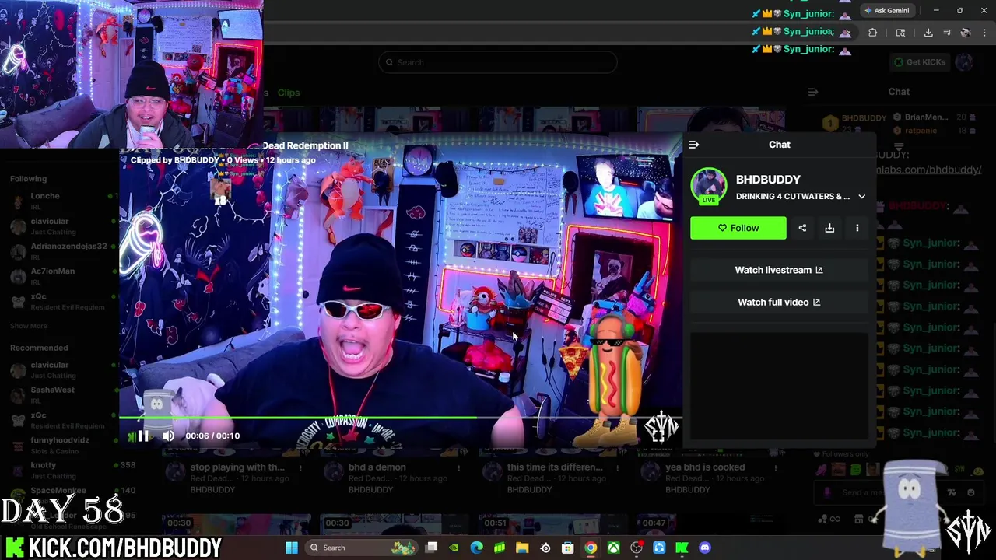
Task: Mute the clip volume speaker icon
Action: click(168, 436)
